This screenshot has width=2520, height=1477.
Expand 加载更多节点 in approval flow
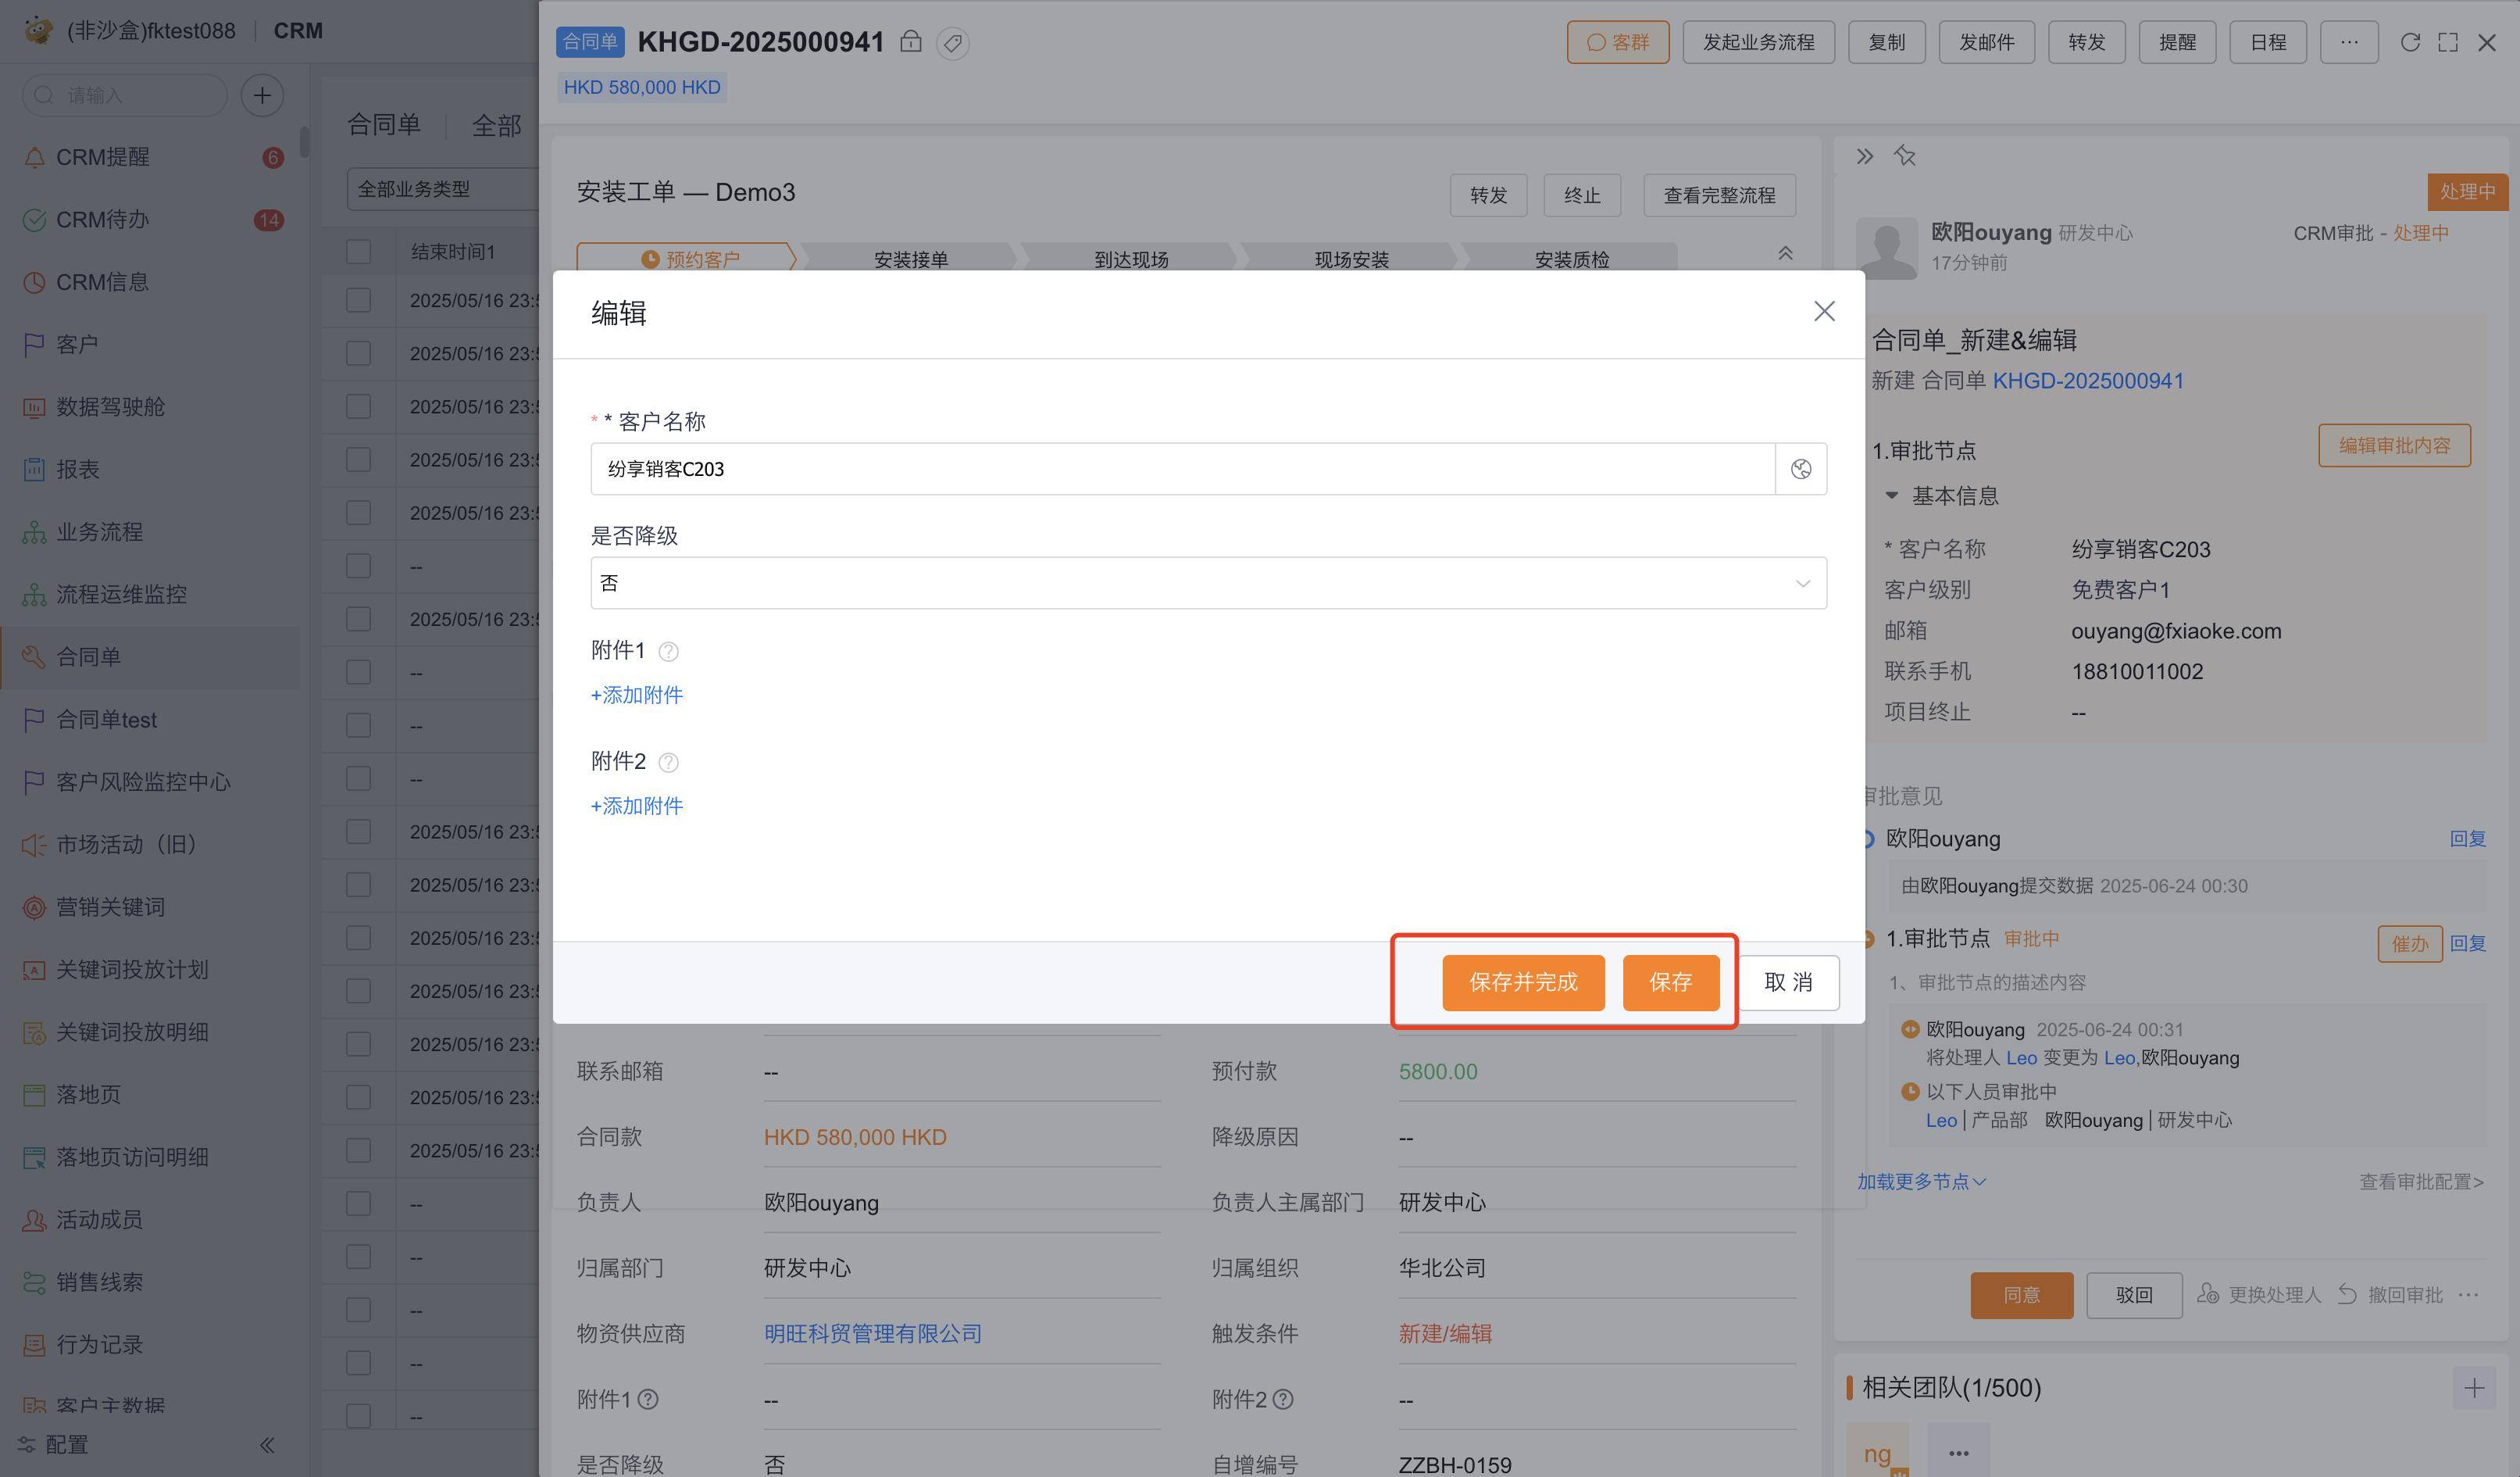click(1920, 1182)
